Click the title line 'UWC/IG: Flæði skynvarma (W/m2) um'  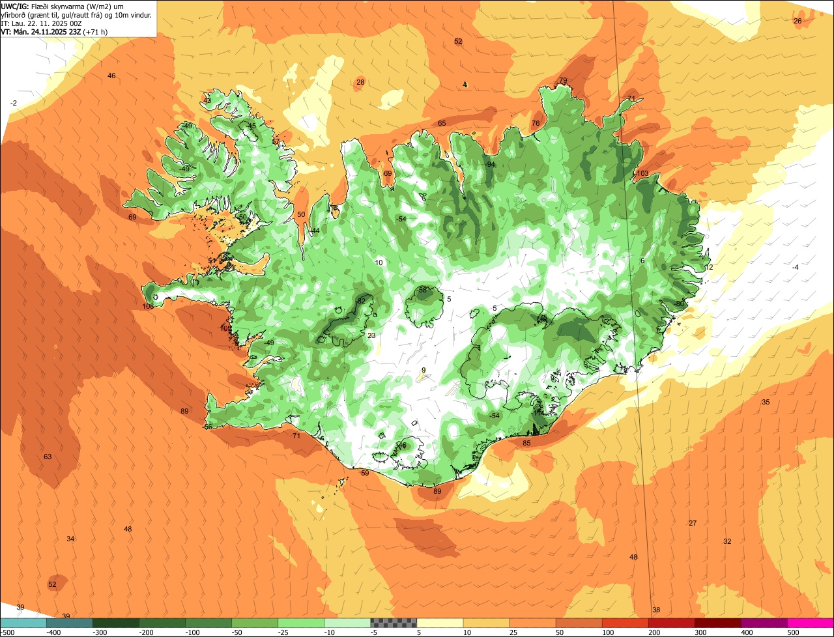pyautogui.click(x=62, y=6)
